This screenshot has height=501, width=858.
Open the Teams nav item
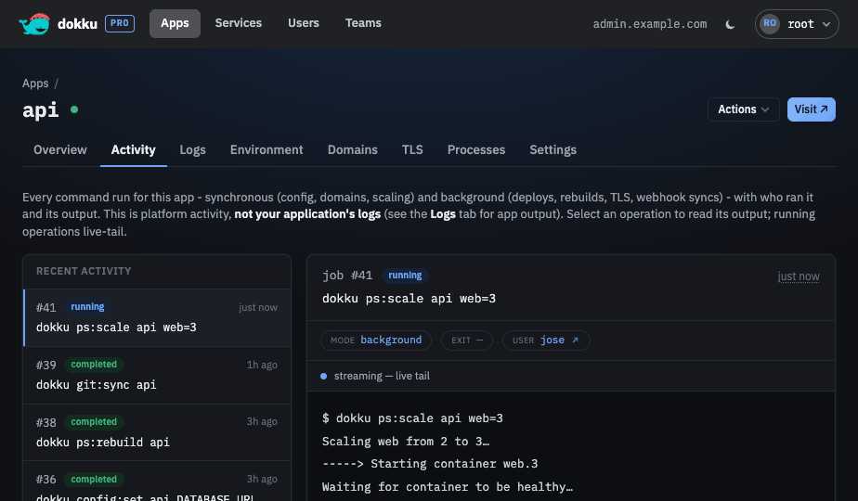point(363,23)
